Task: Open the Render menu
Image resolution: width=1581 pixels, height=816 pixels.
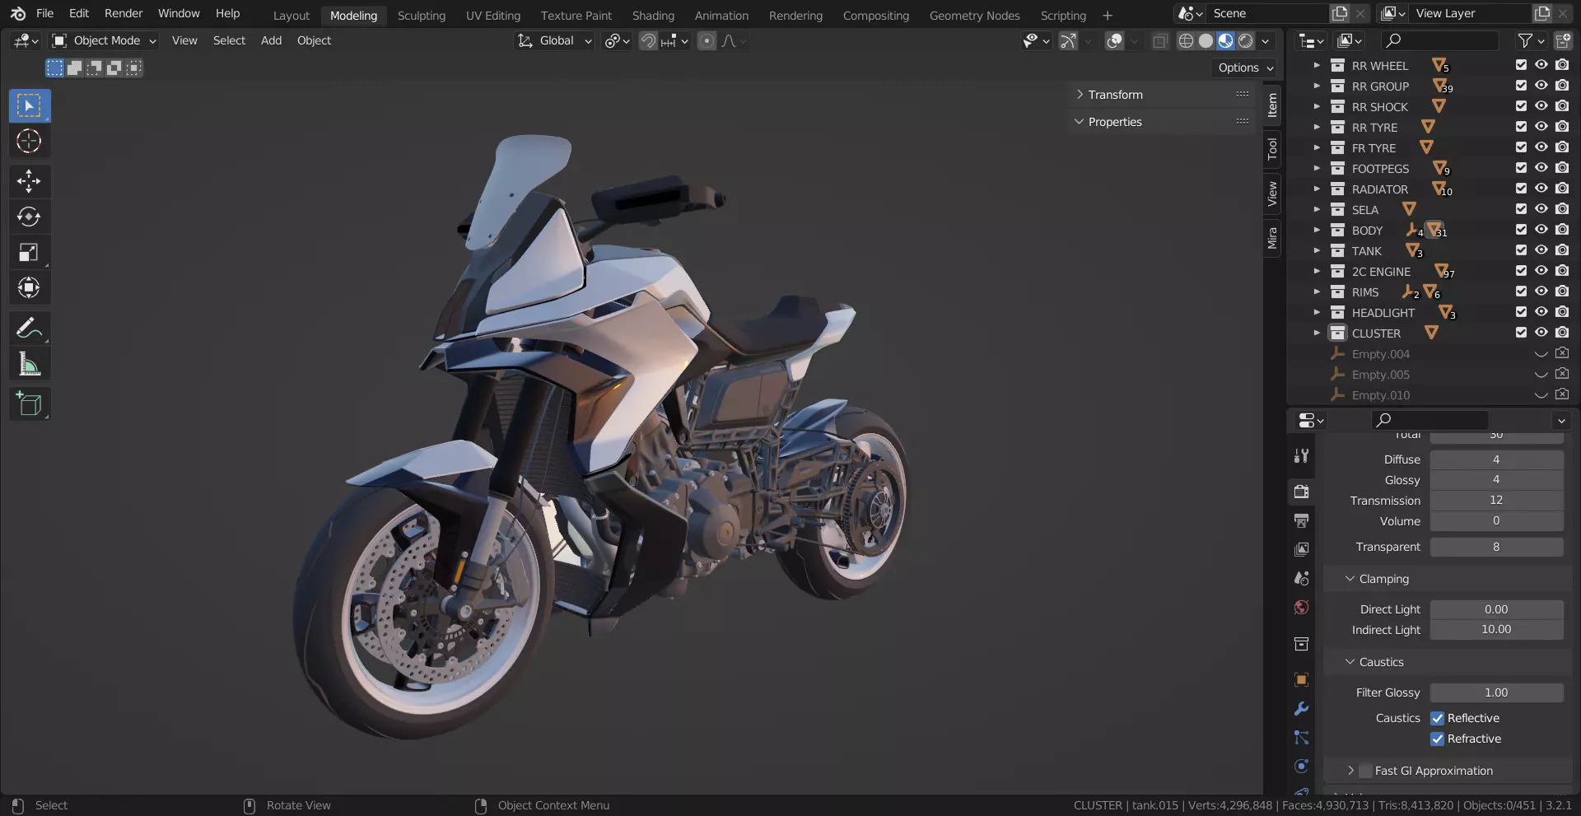Action: pyautogui.click(x=124, y=13)
